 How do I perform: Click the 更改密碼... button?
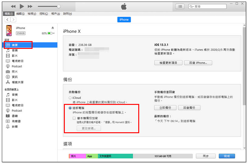[89, 128]
